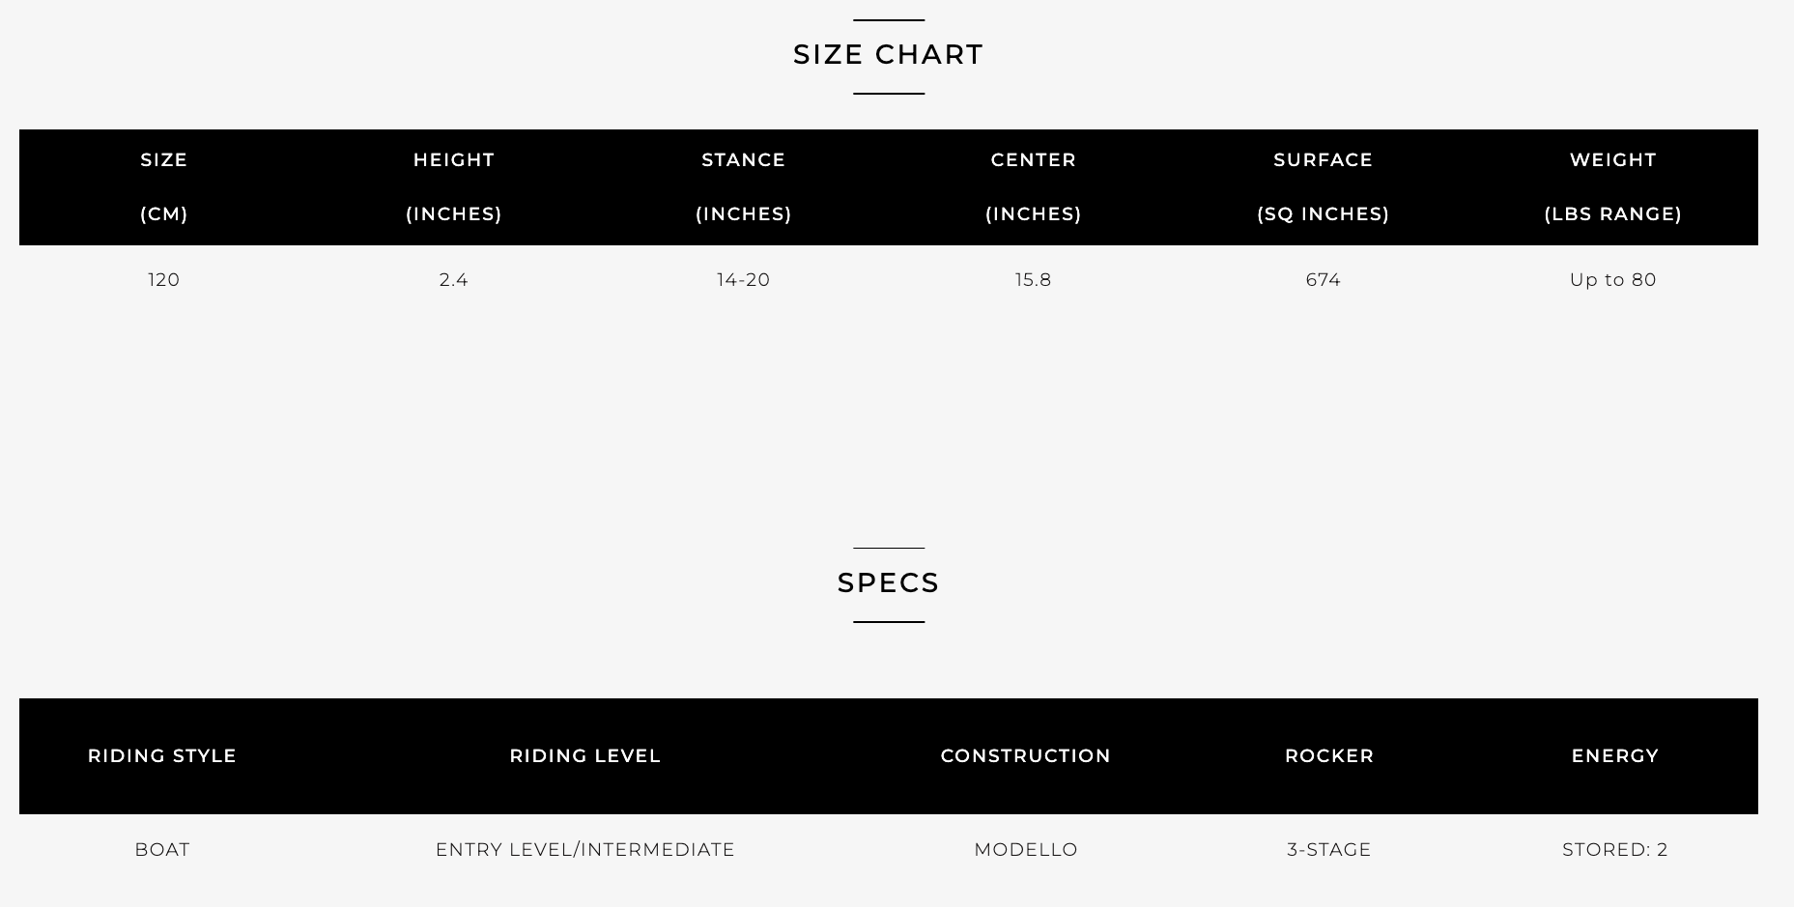Viewport: 1794px width, 907px height.
Task: Select the STANCE (INCHES) column header
Action: coord(744,186)
